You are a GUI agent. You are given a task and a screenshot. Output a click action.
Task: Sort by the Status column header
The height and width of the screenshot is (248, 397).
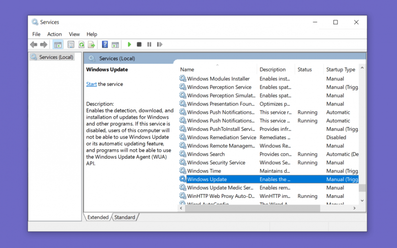(x=309, y=69)
